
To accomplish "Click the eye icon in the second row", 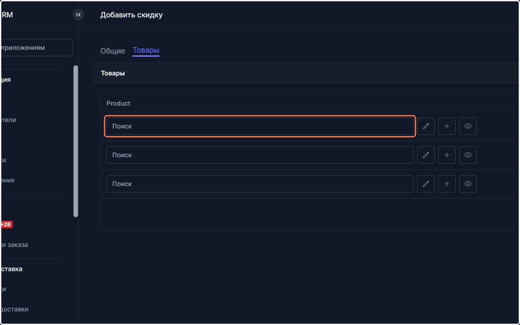I will [x=468, y=155].
